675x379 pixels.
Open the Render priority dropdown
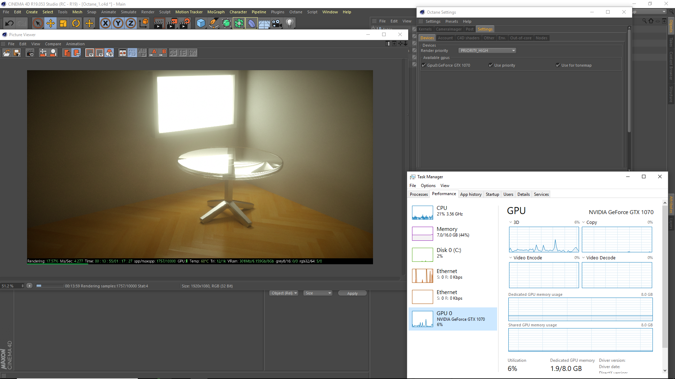[x=487, y=51]
